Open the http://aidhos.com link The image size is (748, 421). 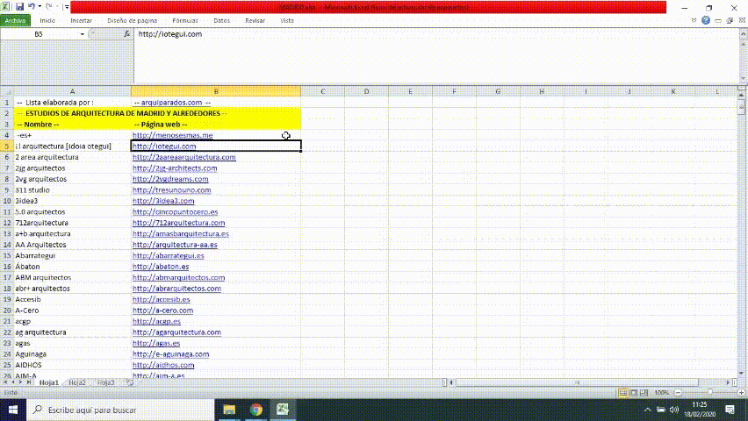163,365
